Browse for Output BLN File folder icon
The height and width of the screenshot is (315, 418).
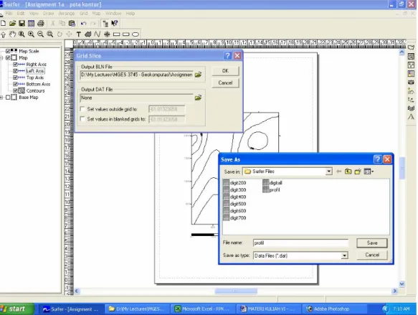pyautogui.click(x=198, y=75)
